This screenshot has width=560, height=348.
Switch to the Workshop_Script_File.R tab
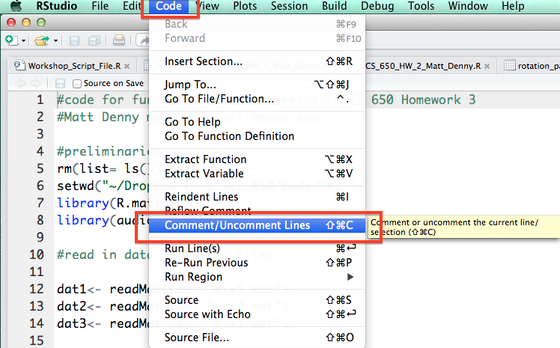coord(74,66)
